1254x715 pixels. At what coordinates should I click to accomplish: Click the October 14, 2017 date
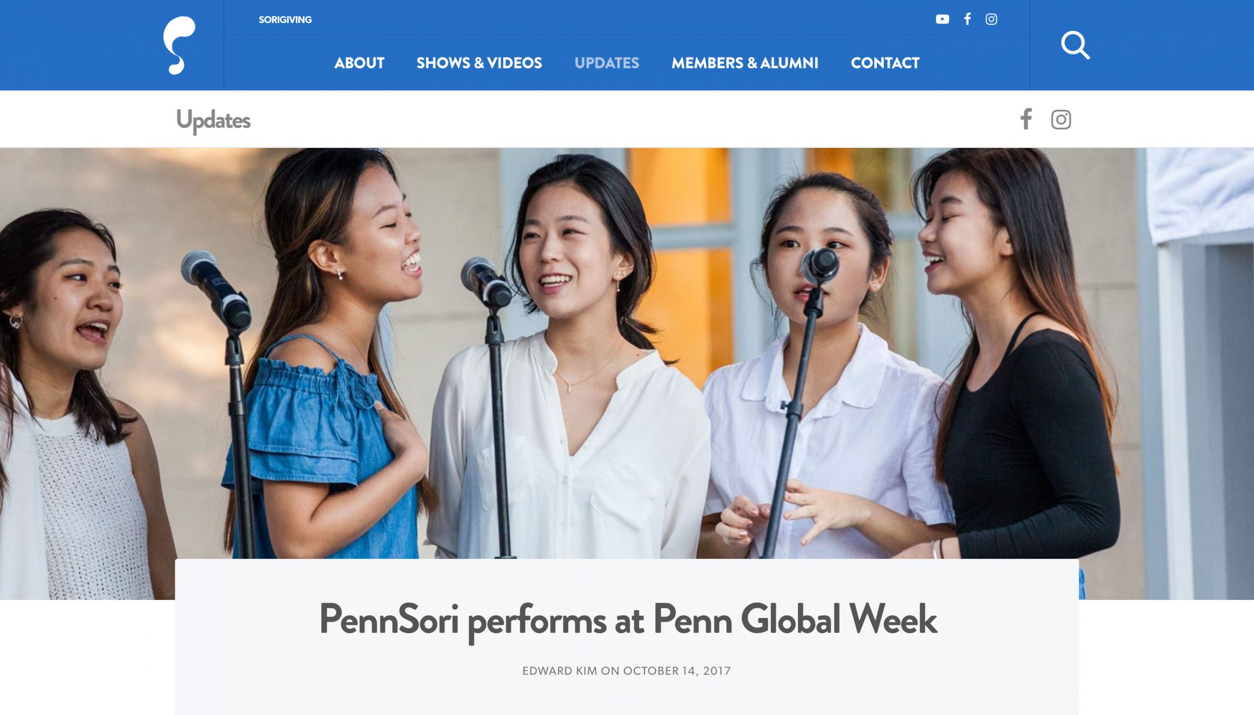tap(677, 671)
